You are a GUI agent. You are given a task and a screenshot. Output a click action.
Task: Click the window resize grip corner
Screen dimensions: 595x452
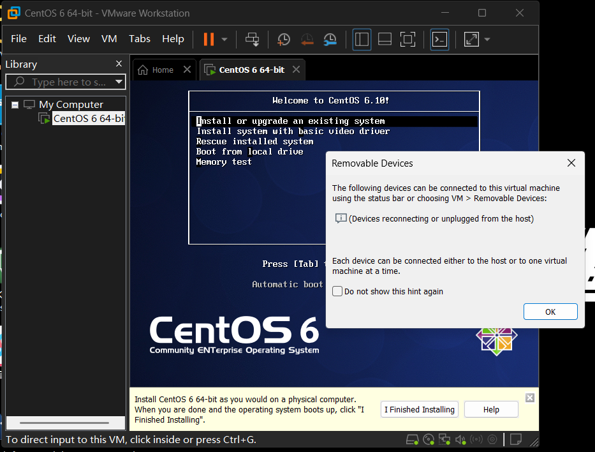(534, 441)
